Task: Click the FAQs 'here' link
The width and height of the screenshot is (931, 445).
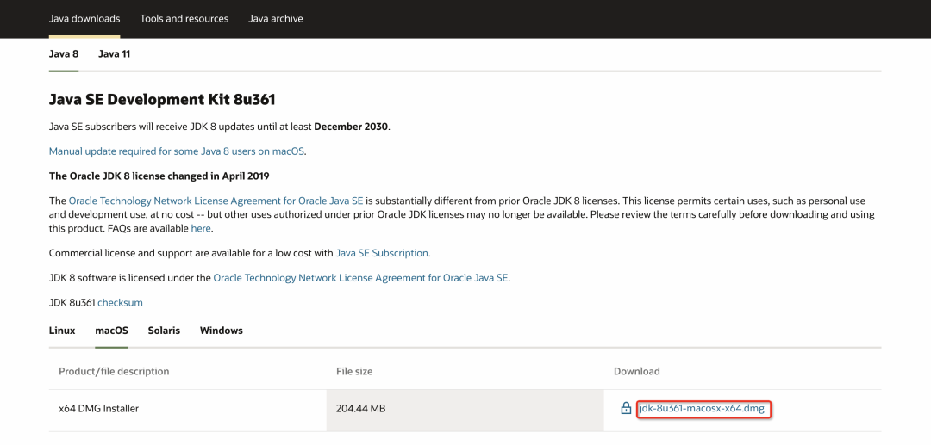Action: (x=201, y=228)
